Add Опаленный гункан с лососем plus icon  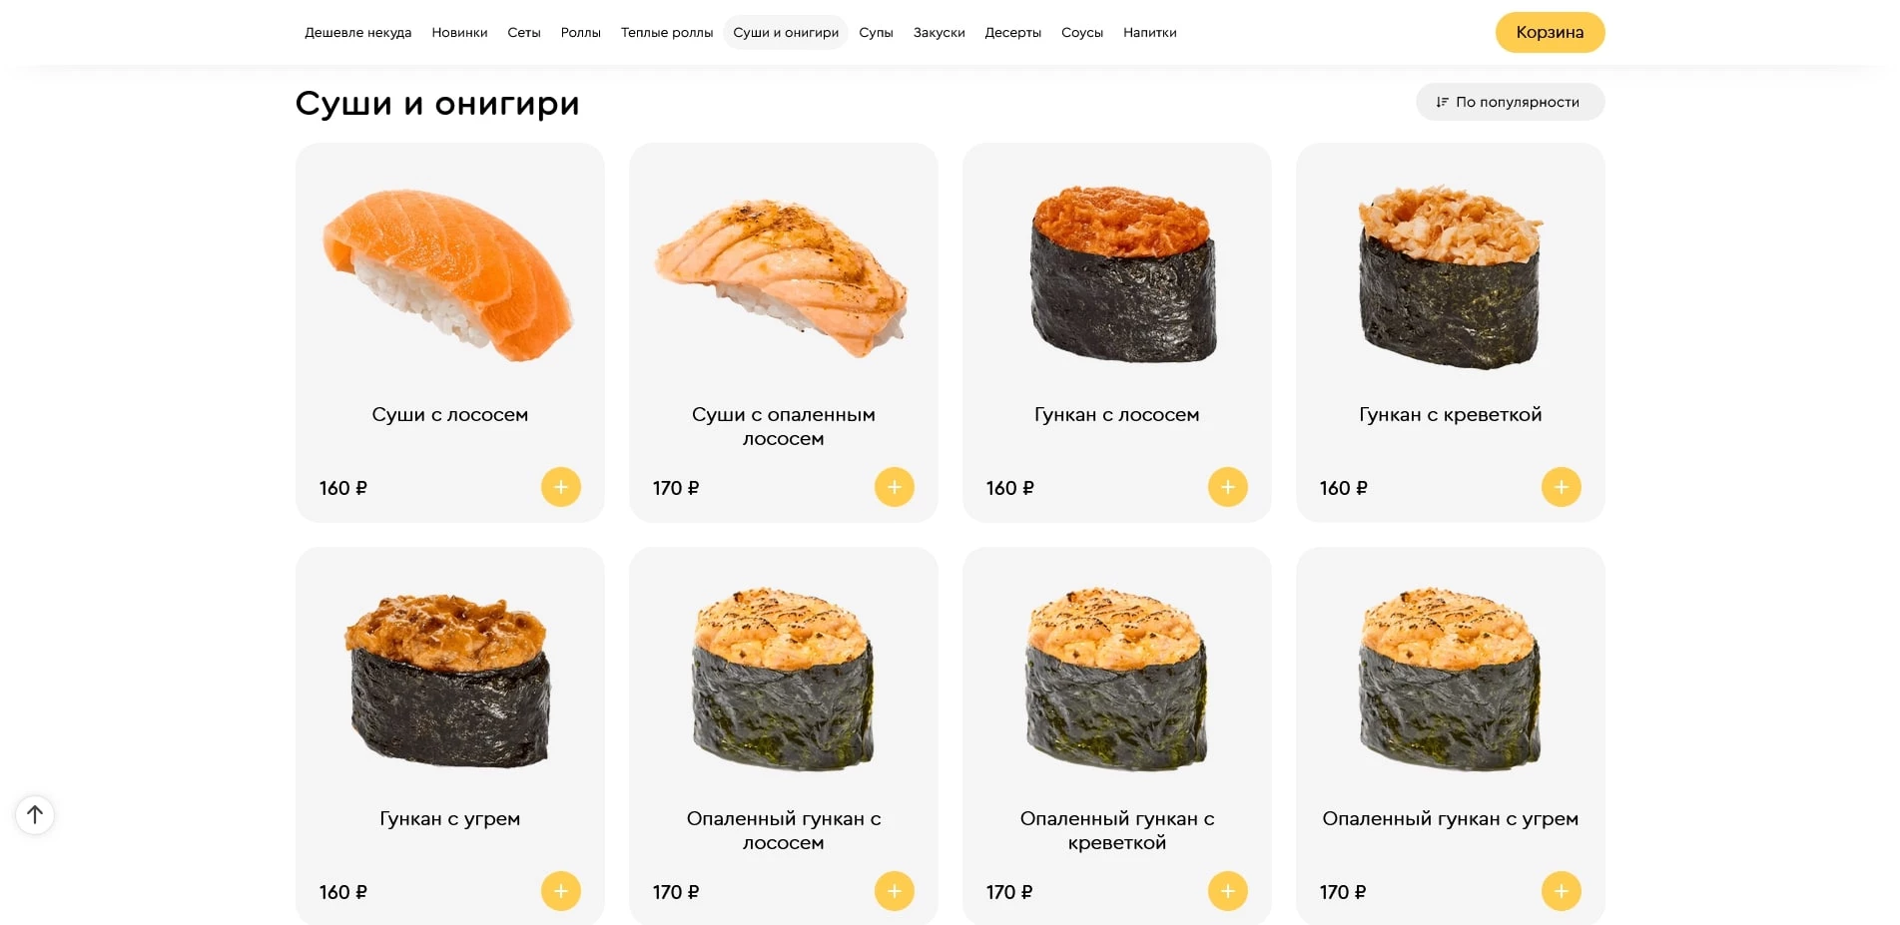tap(894, 891)
